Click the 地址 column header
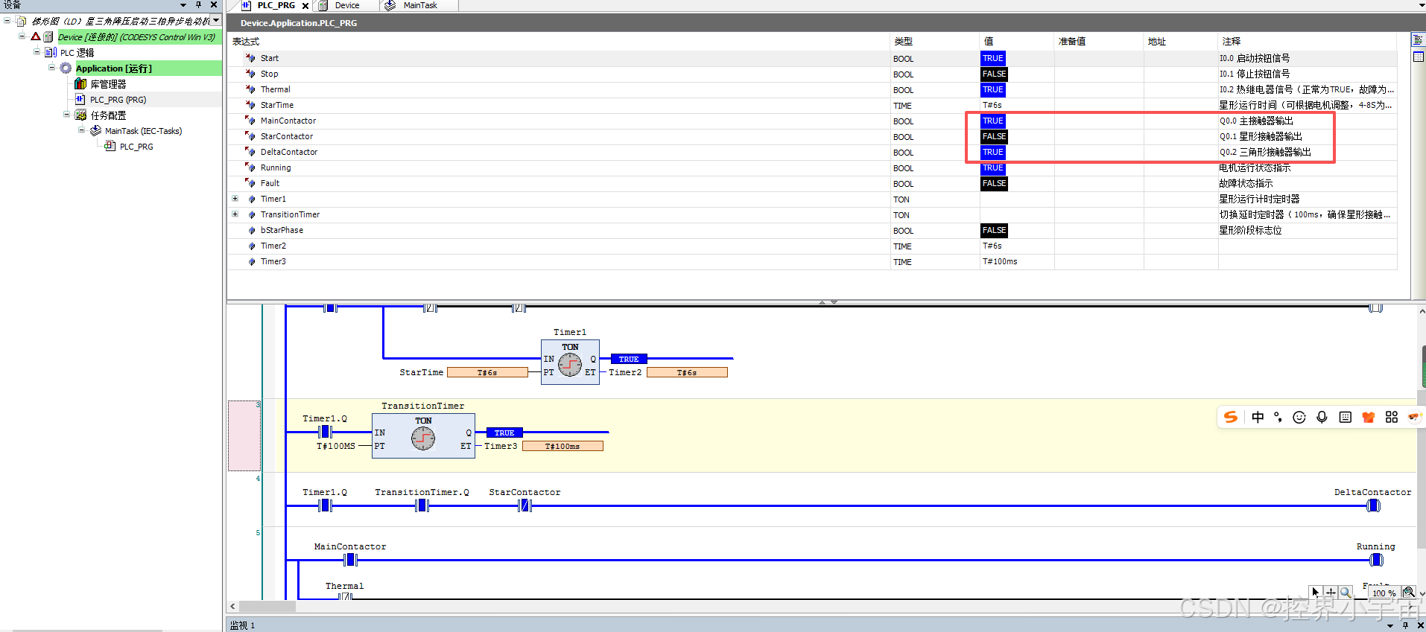 click(x=1156, y=42)
